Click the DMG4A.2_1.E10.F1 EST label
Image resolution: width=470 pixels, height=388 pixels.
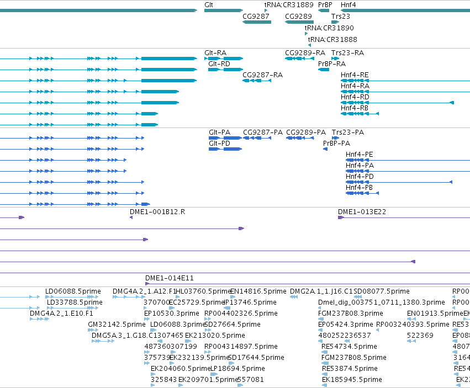pos(61,313)
